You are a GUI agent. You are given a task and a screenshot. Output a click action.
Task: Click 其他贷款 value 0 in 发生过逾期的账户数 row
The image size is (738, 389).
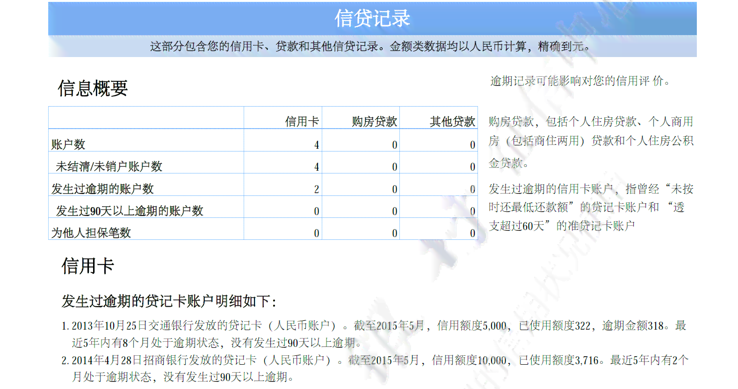472,189
